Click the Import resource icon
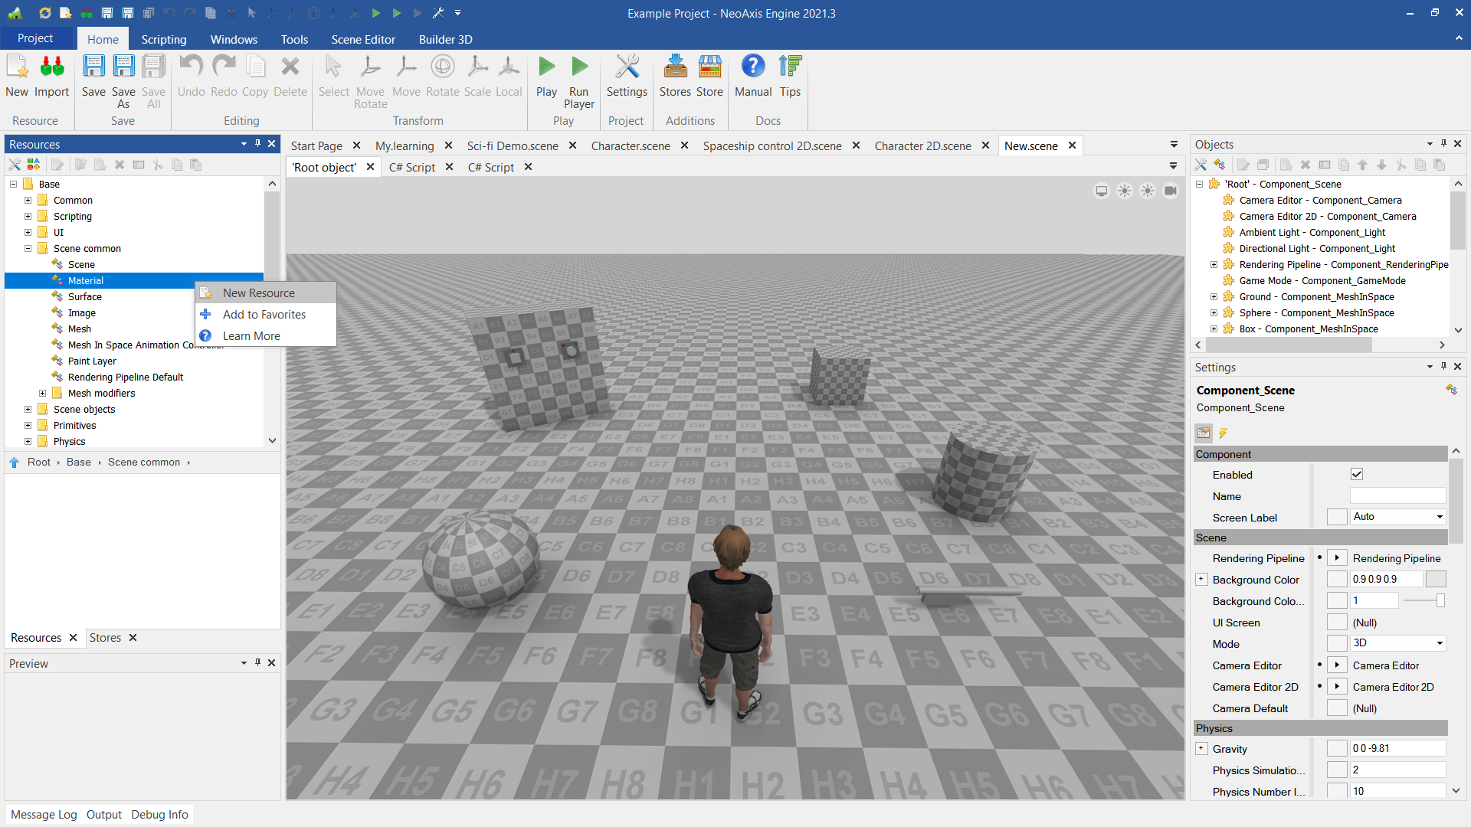 51,67
